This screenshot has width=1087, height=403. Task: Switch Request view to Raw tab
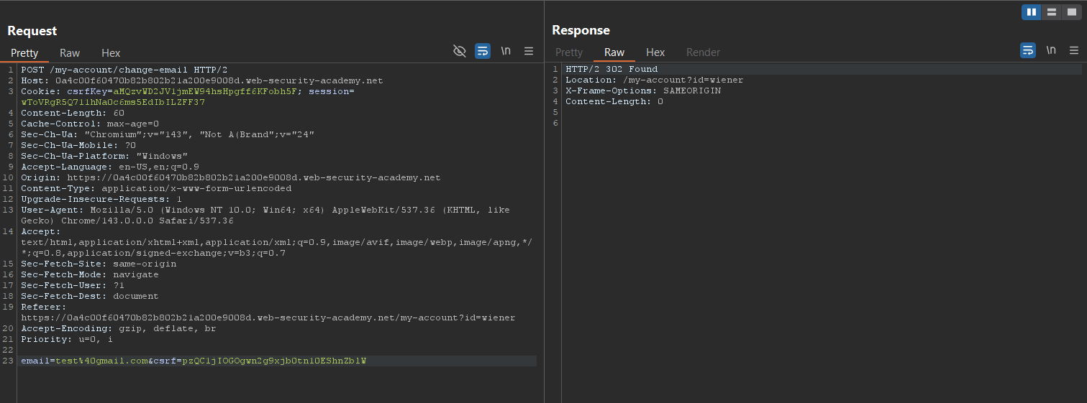[x=70, y=53]
